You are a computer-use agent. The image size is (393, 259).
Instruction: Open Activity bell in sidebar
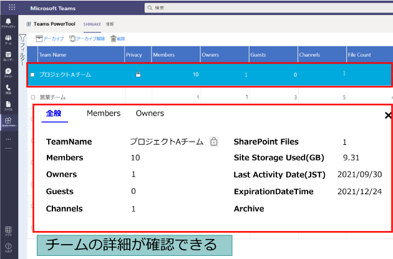(x=8, y=23)
